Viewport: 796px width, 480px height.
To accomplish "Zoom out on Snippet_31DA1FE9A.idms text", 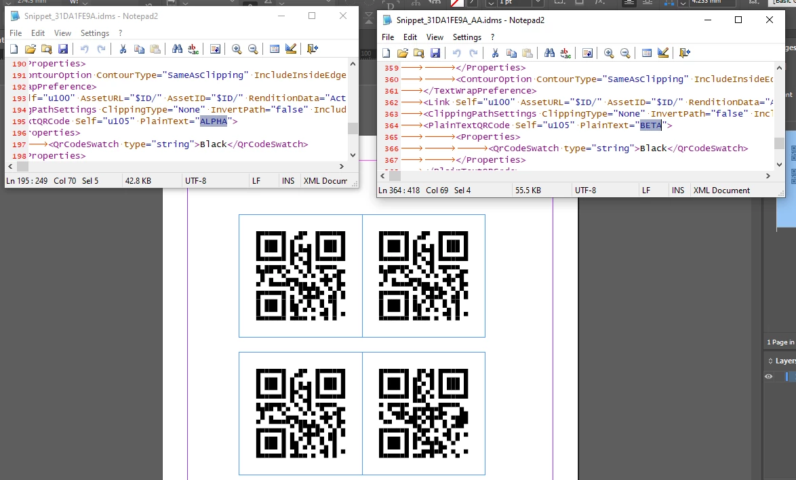I will (x=253, y=49).
